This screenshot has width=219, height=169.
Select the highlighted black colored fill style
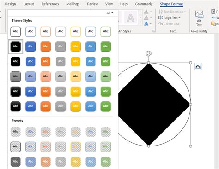[x=16, y=47]
